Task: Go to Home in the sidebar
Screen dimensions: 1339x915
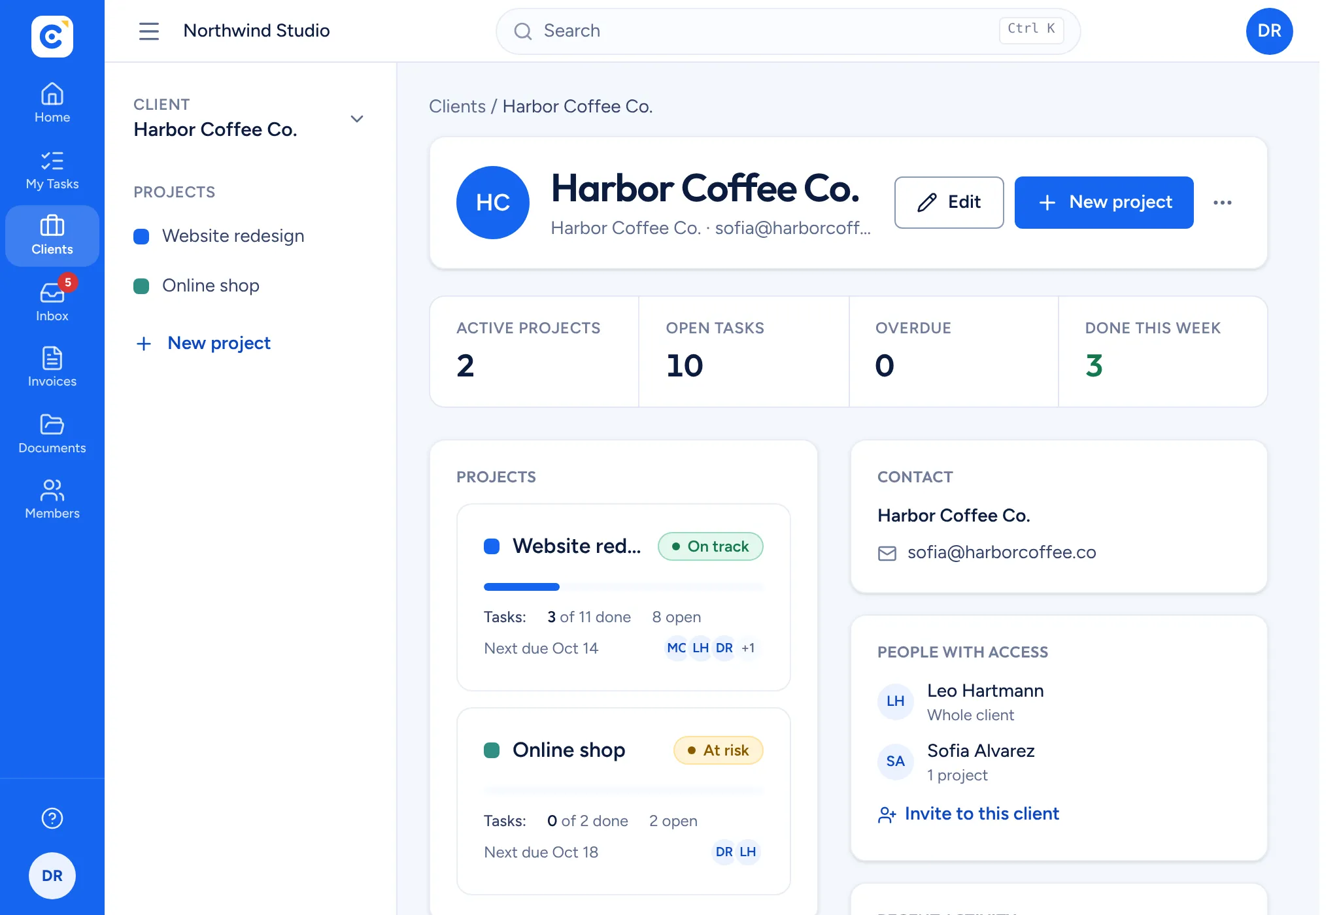Action: pyautogui.click(x=52, y=103)
